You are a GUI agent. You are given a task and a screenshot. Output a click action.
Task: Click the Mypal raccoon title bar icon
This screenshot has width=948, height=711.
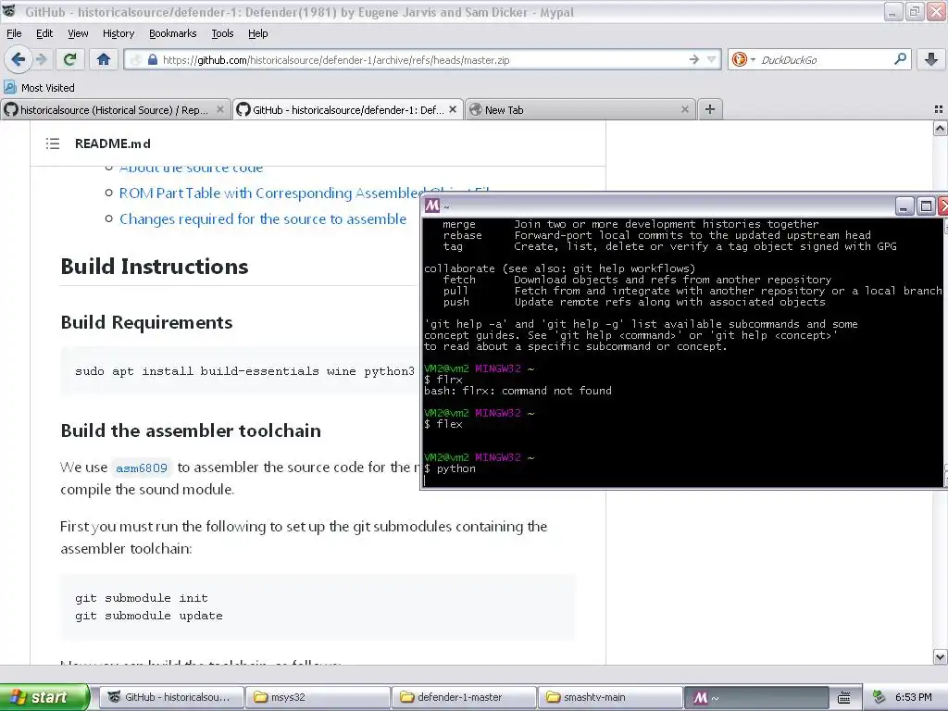tap(8, 10)
